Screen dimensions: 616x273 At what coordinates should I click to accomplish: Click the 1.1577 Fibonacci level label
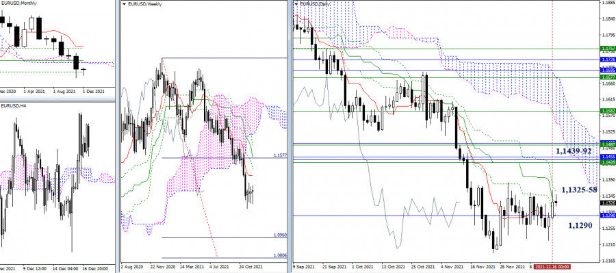(x=281, y=155)
